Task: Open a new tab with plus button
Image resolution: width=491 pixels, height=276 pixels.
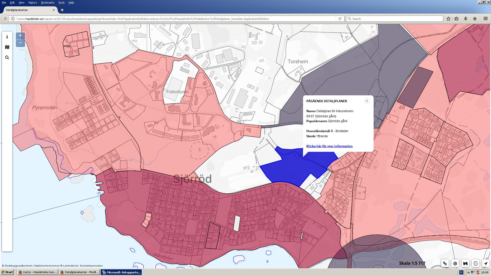Action: click(62, 10)
